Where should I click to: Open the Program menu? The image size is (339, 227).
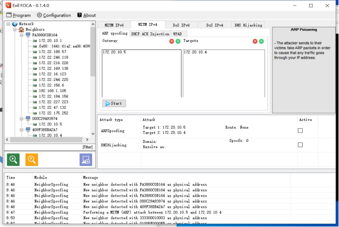coord(19,15)
